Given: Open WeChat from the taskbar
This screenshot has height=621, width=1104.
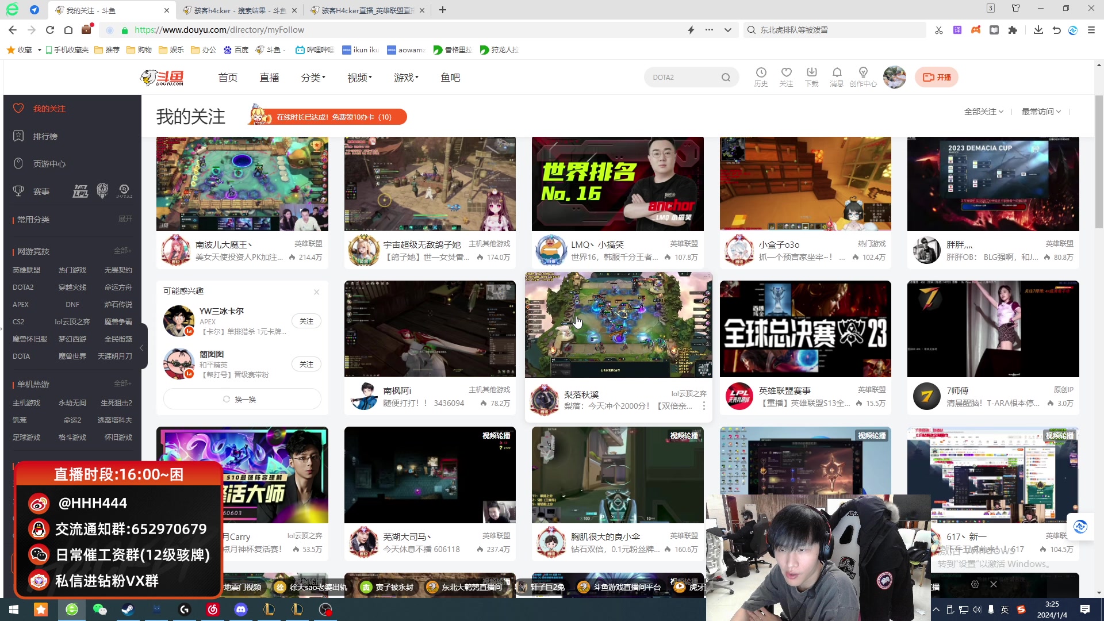Looking at the screenshot, I should 99,609.
